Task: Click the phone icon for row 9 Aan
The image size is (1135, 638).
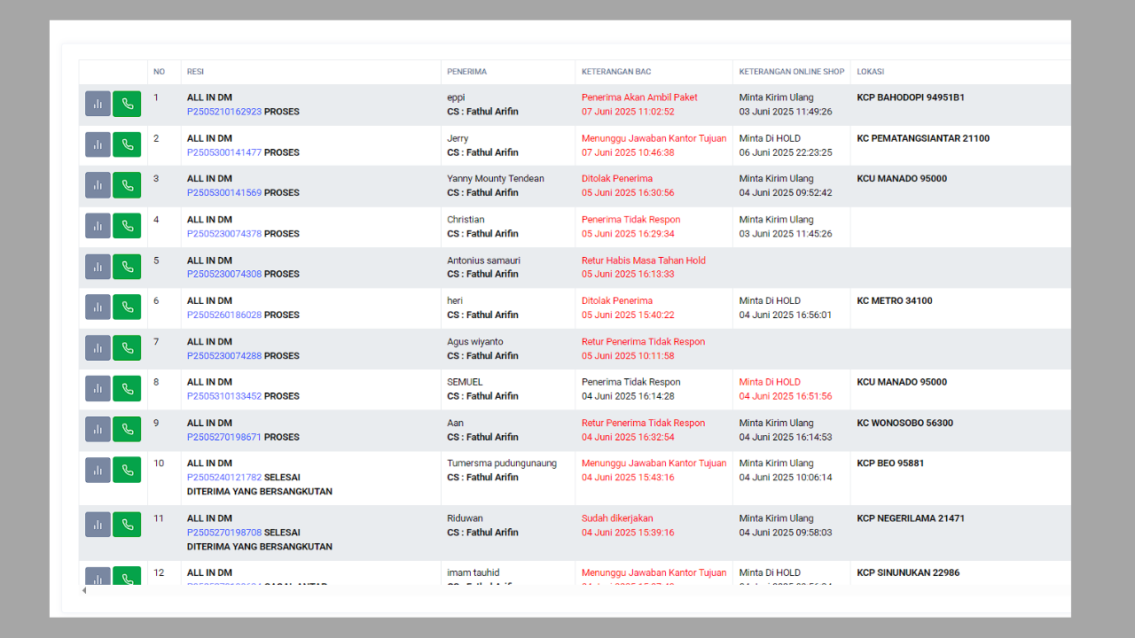Action: pos(127,430)
